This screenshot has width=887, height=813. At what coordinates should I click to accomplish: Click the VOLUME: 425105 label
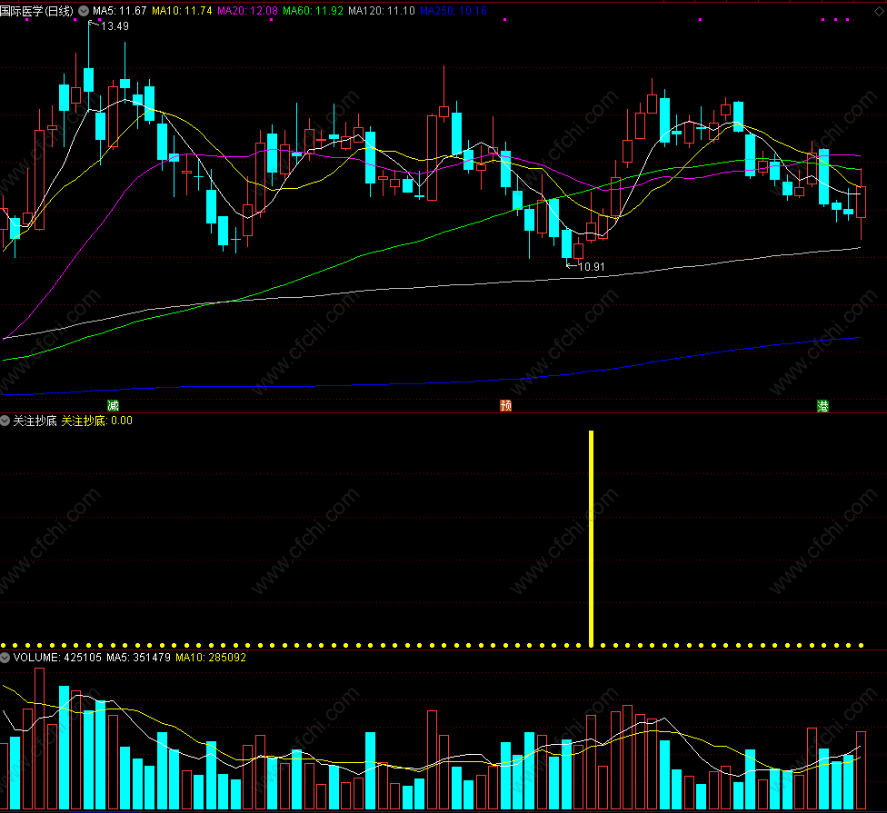point(57,658)
